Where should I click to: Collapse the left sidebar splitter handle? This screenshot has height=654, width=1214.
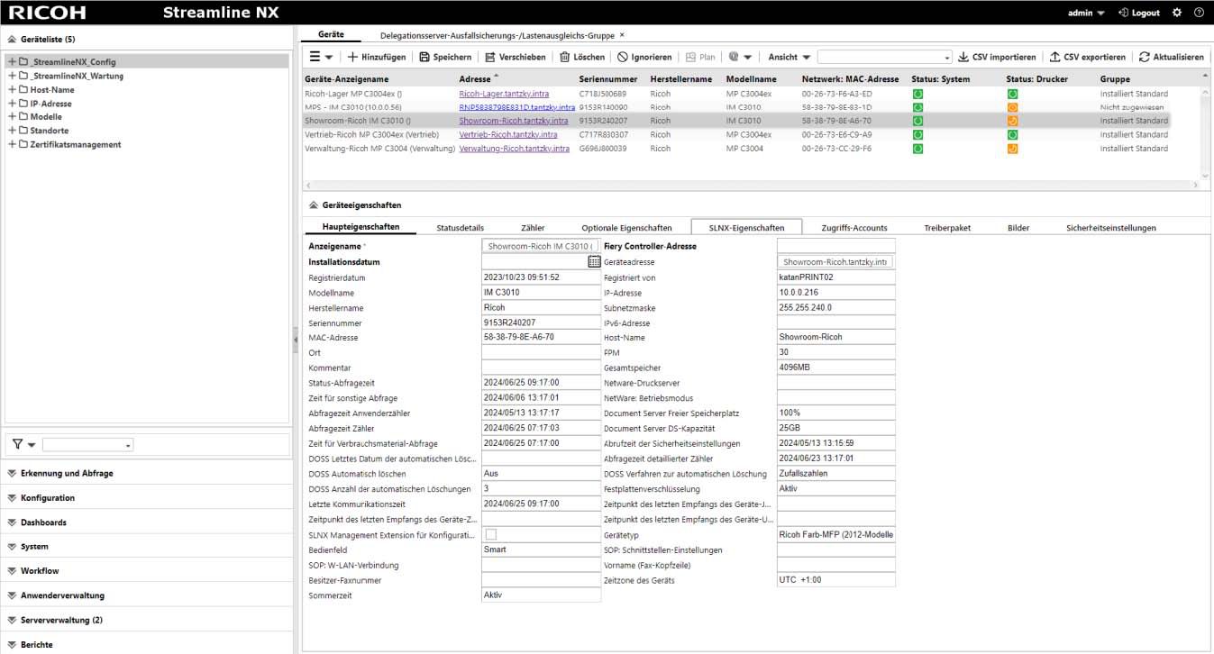point(296,340)
